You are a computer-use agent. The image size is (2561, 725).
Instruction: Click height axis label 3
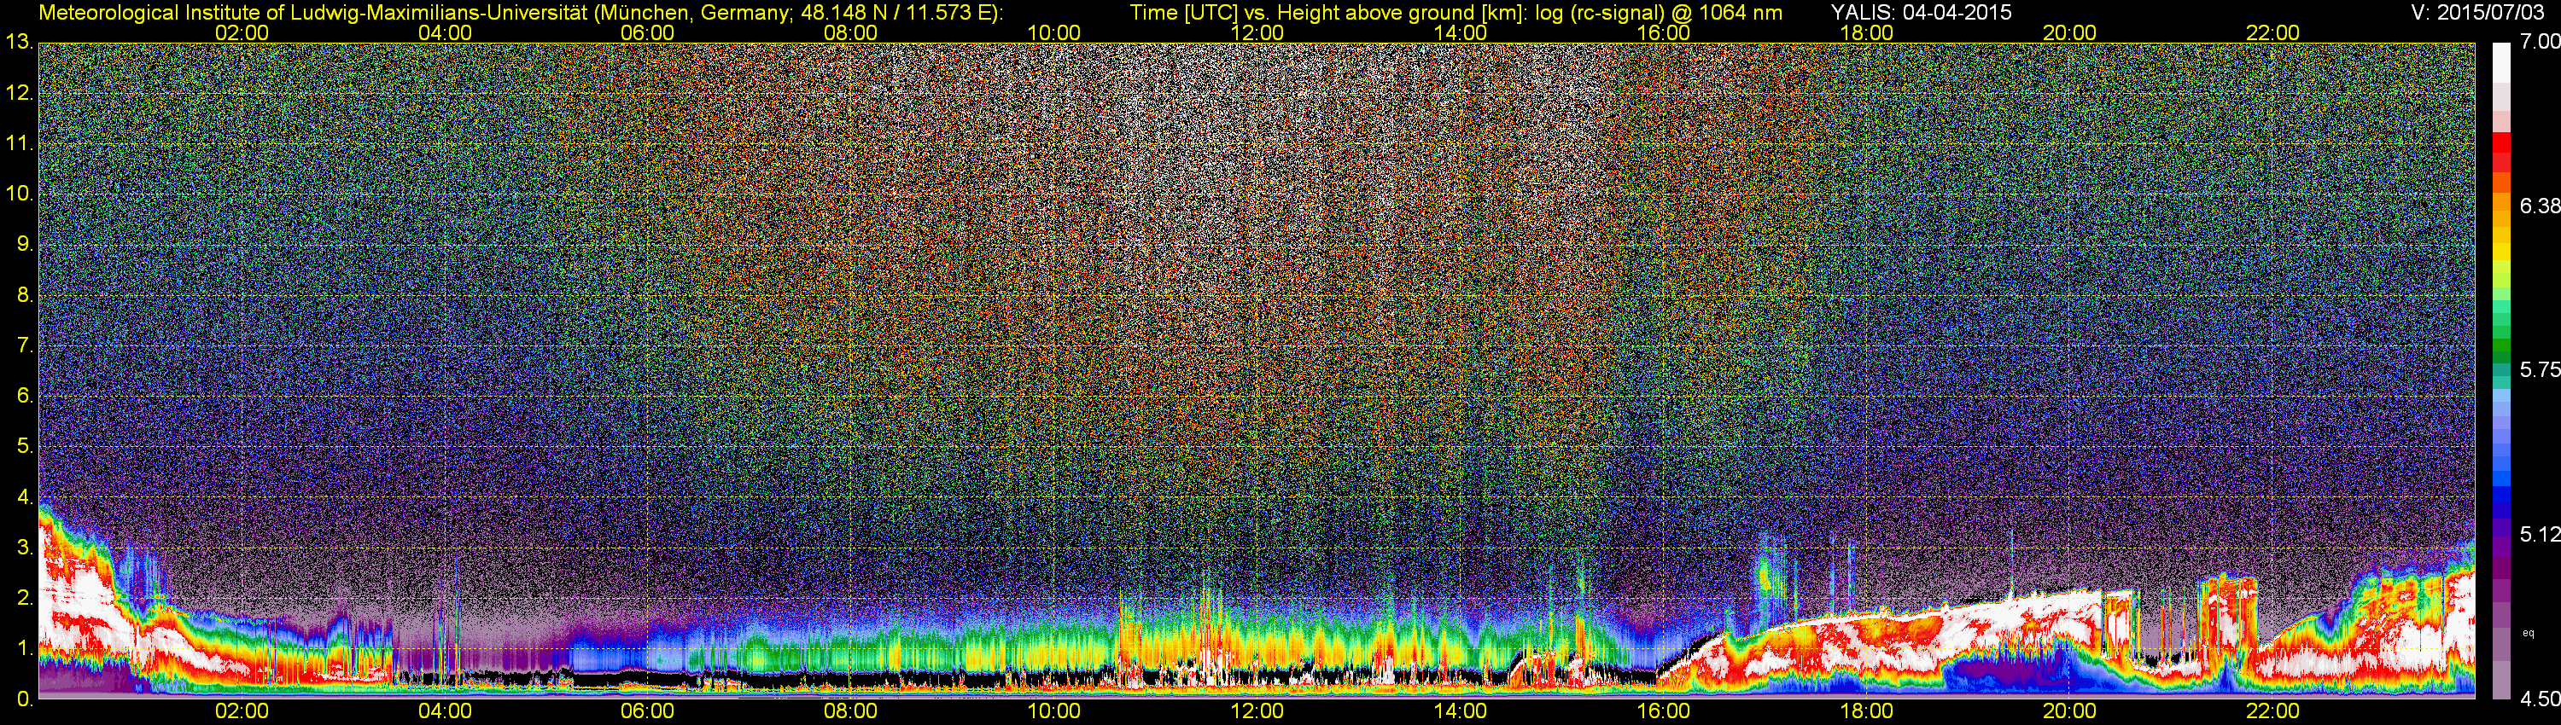pyautogui.click(x=25, y=548)
